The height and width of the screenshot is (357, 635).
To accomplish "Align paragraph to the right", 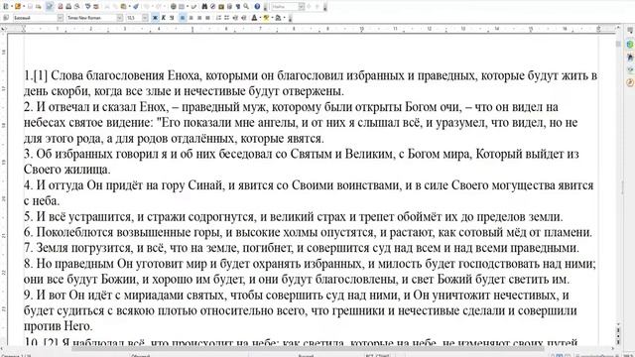I will click(x=199, y=18).
